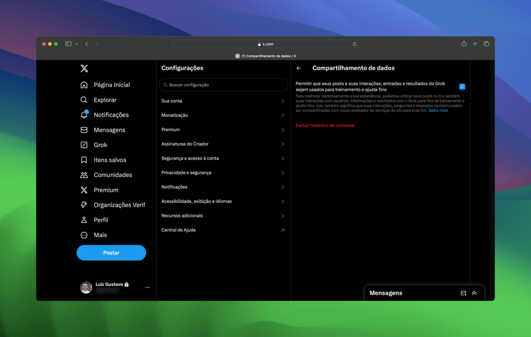The height and width of the screenshot is (337, 531).
Task: Open the Organizações Verif lightning icon
Action: (x=84, y=205)
